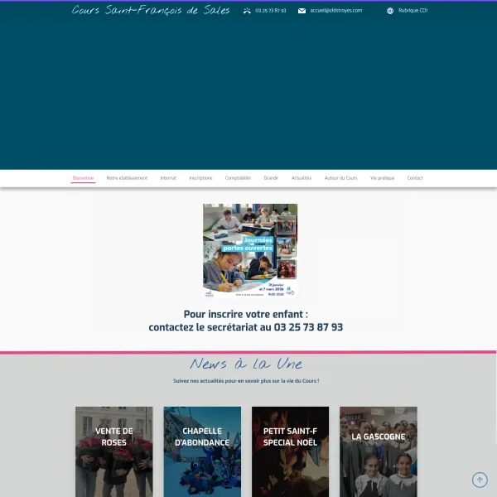
Task: Open the Comptabilité menu item
Action: [238, 178]
